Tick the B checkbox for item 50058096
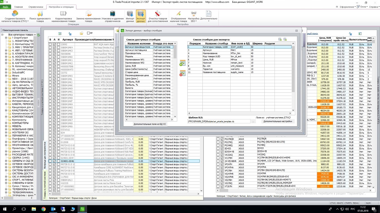The width and height of the screenshot is (380, 213). (x=50, y=54)
